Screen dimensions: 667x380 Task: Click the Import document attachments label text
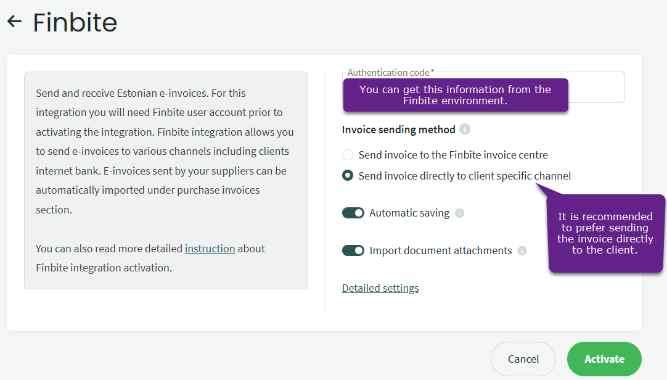click(440, 250)
